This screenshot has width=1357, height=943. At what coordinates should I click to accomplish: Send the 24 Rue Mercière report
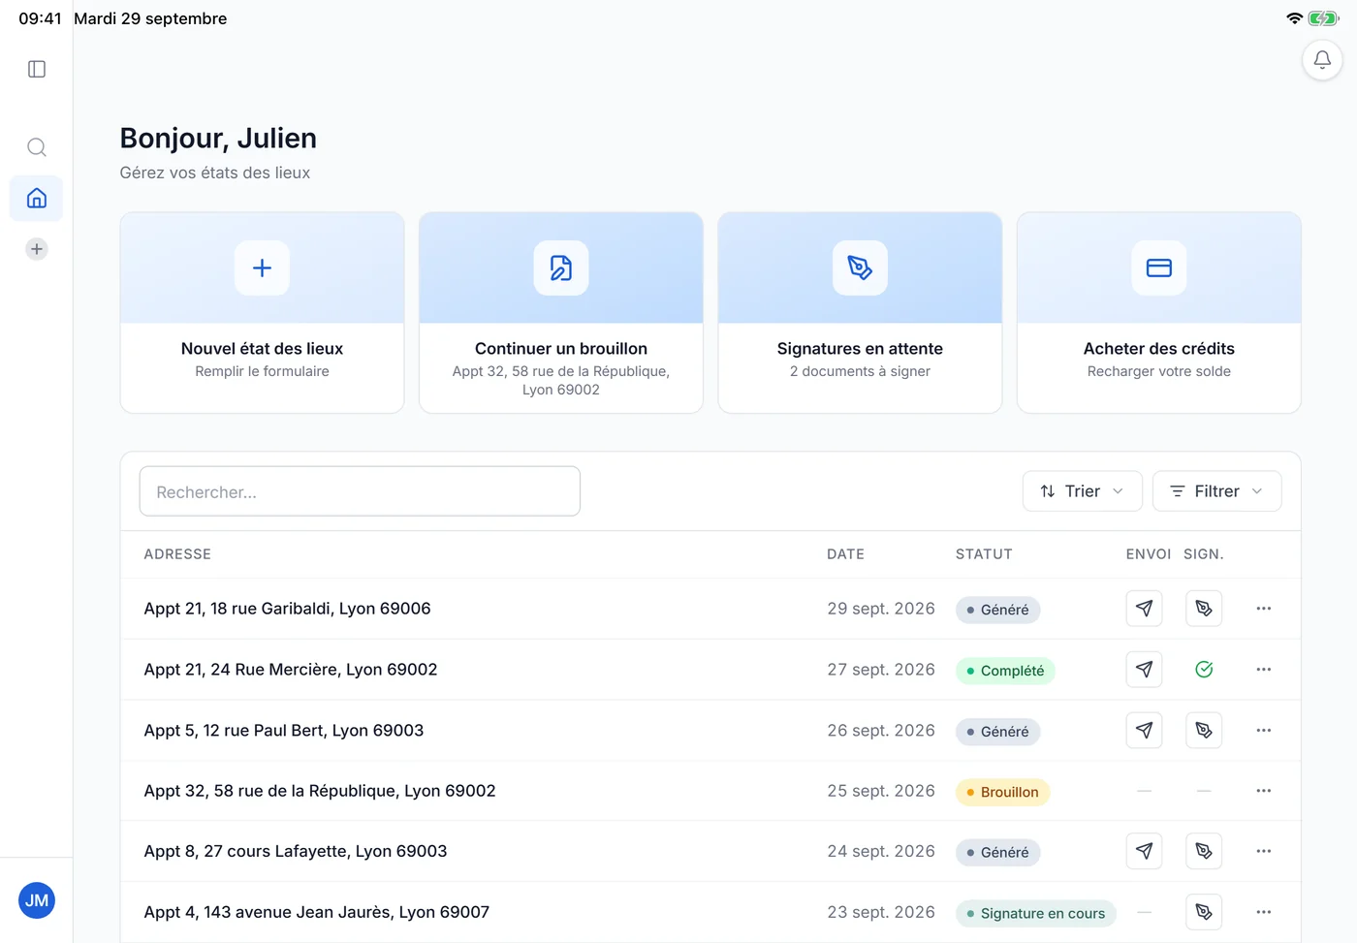click(x=1145, y=670)
